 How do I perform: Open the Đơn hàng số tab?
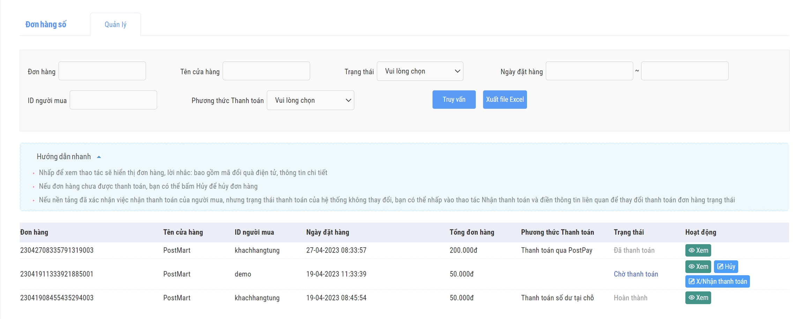pyautogui.click(x=46, y=24)
